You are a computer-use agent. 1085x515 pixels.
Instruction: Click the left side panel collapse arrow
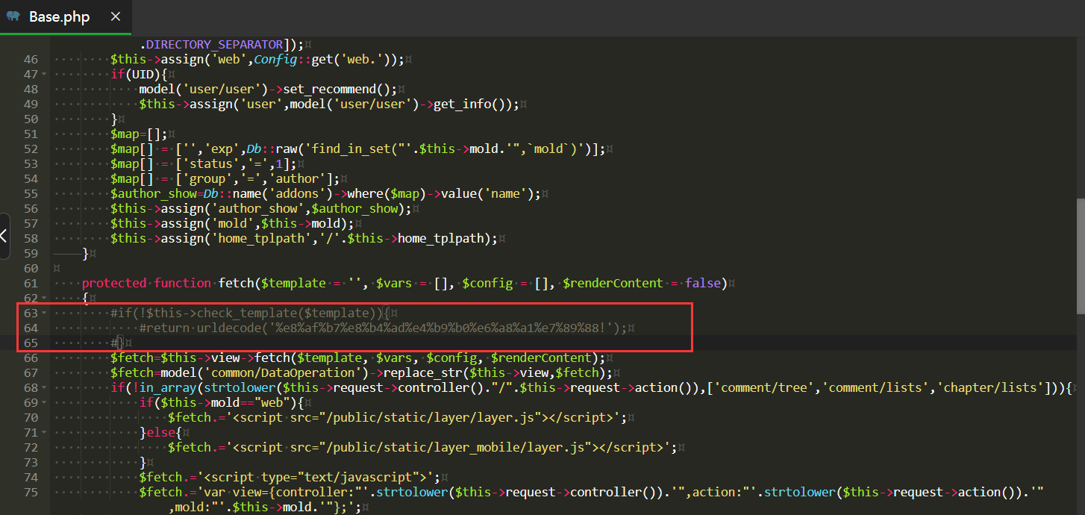point(4,236)
